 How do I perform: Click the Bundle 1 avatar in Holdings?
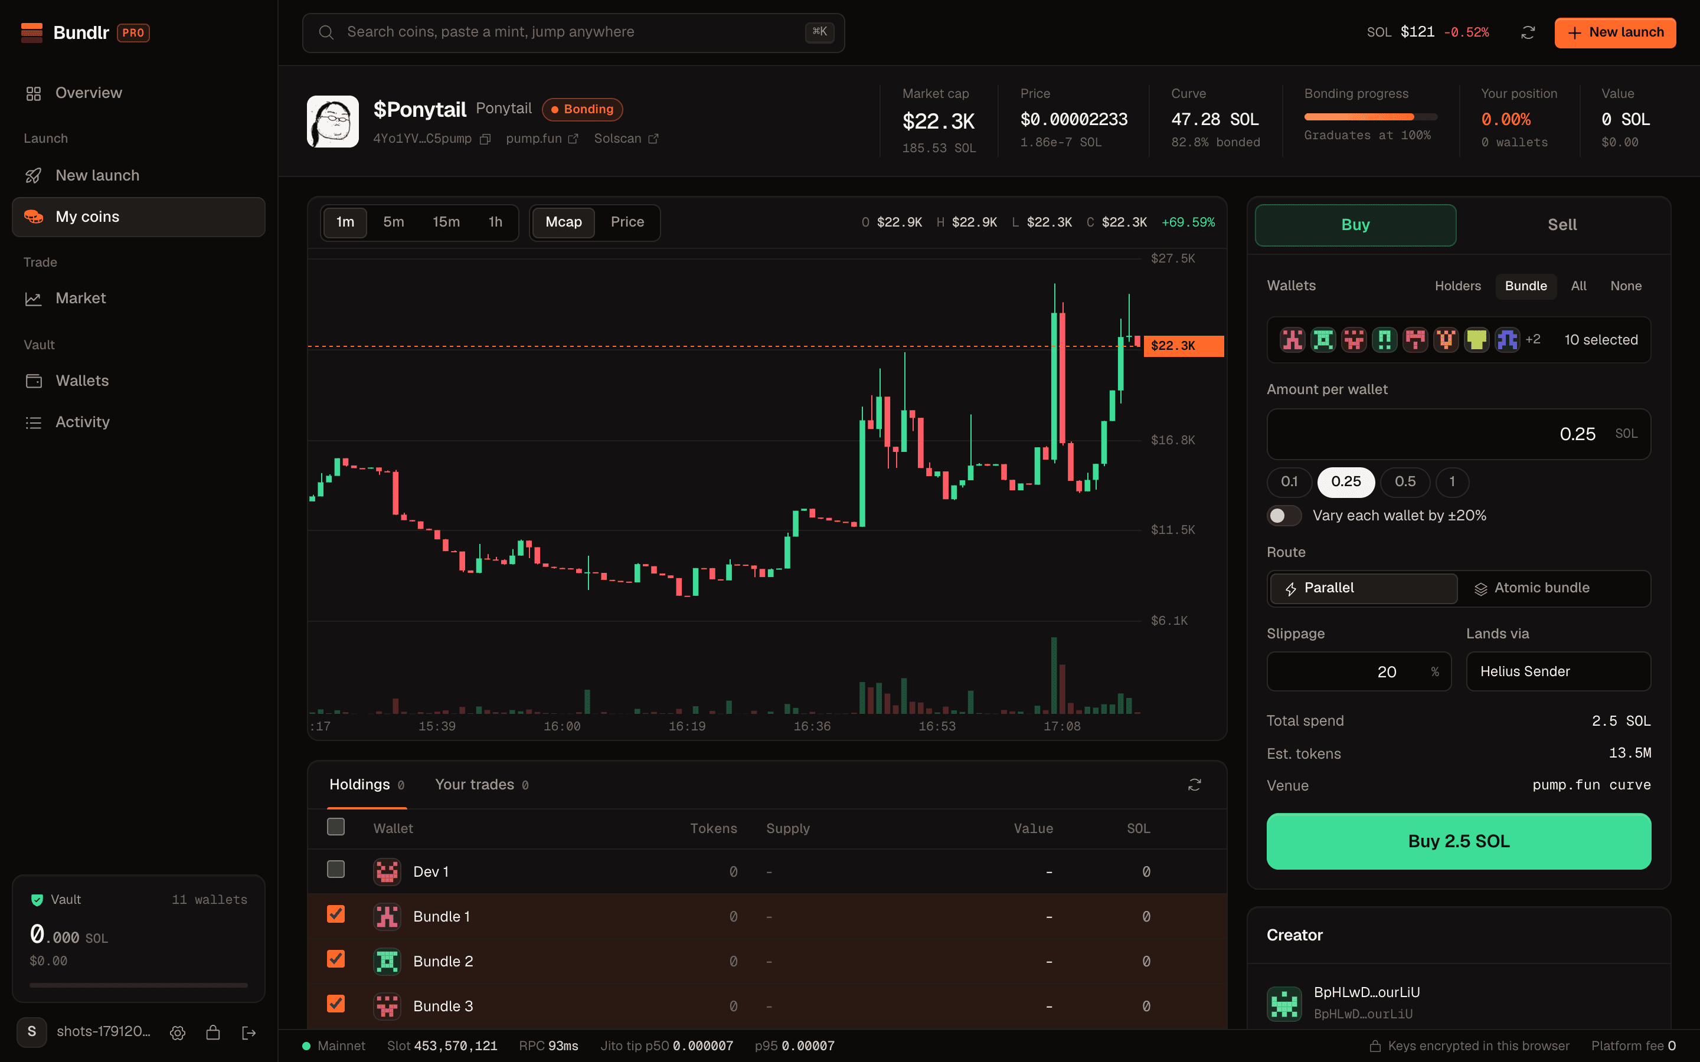pyautogui.click(x=387, y=917)
